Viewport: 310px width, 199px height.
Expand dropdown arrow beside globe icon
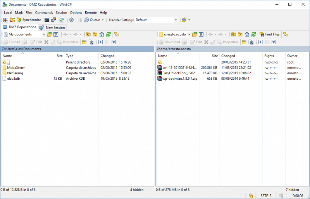189,20
